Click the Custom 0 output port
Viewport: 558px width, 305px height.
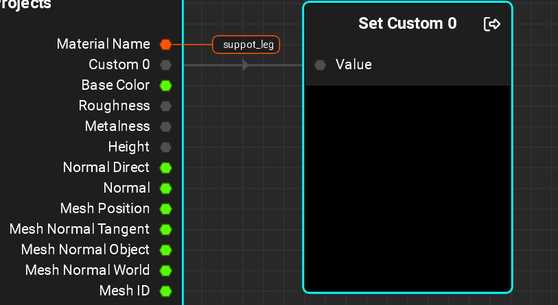coord(165,65)
